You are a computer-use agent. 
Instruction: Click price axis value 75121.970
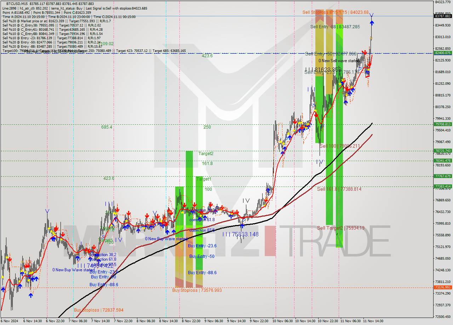(443, 247)
